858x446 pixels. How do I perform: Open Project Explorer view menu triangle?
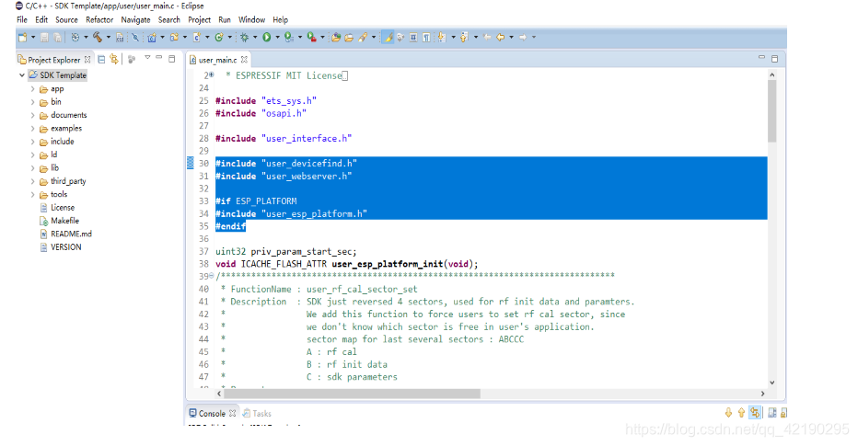pyautogui.click(x=147, y=57)
